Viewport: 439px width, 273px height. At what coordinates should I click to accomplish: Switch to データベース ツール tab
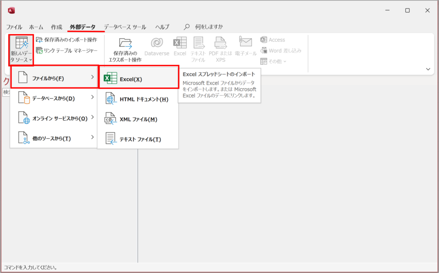(x=125, y=27)
